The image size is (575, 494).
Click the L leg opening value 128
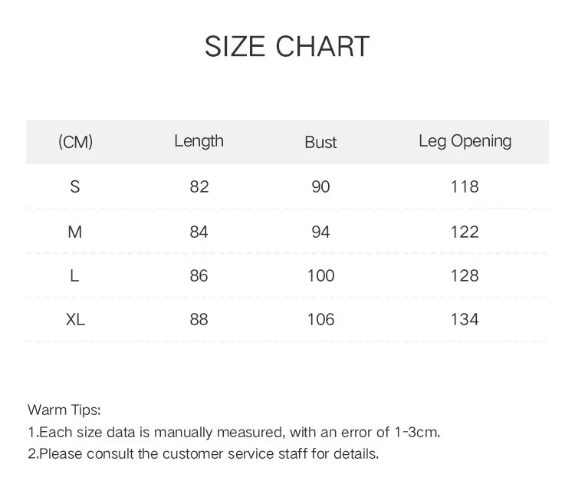pyautogui.click(x=465, y=275)
